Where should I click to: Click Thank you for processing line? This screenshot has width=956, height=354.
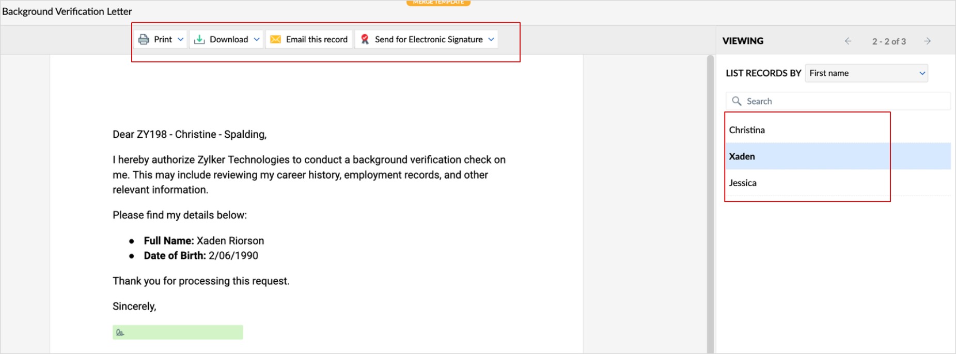[201, 281]
